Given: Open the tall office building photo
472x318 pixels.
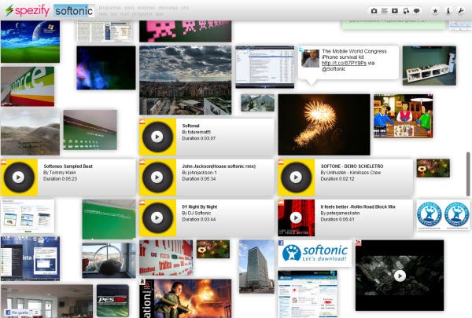Looking at the screenshot, I should click(256, 267).
